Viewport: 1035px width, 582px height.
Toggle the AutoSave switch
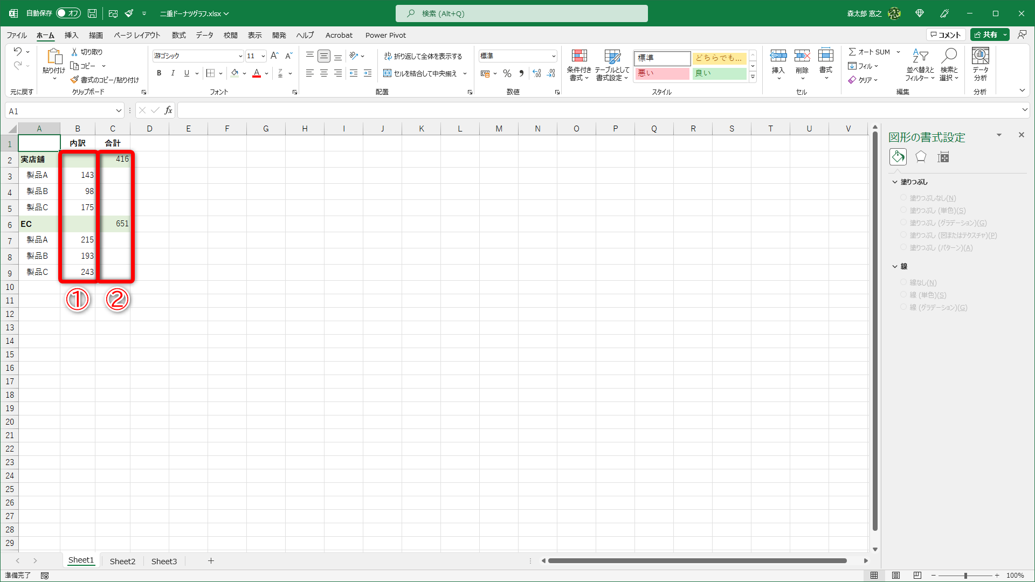[x=68, y=13]
